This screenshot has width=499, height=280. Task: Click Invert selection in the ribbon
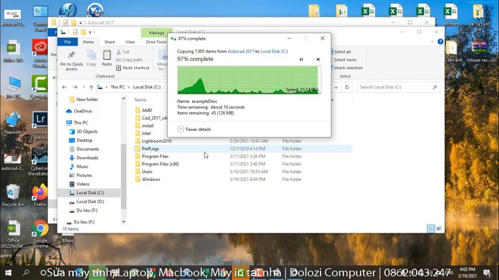click(x=347, y=68)
